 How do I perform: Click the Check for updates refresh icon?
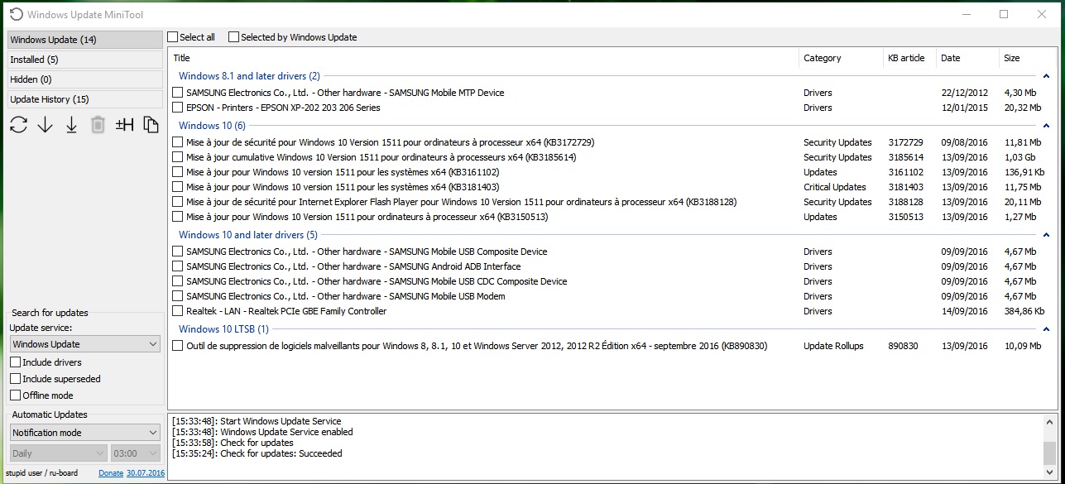pos(19,125)
